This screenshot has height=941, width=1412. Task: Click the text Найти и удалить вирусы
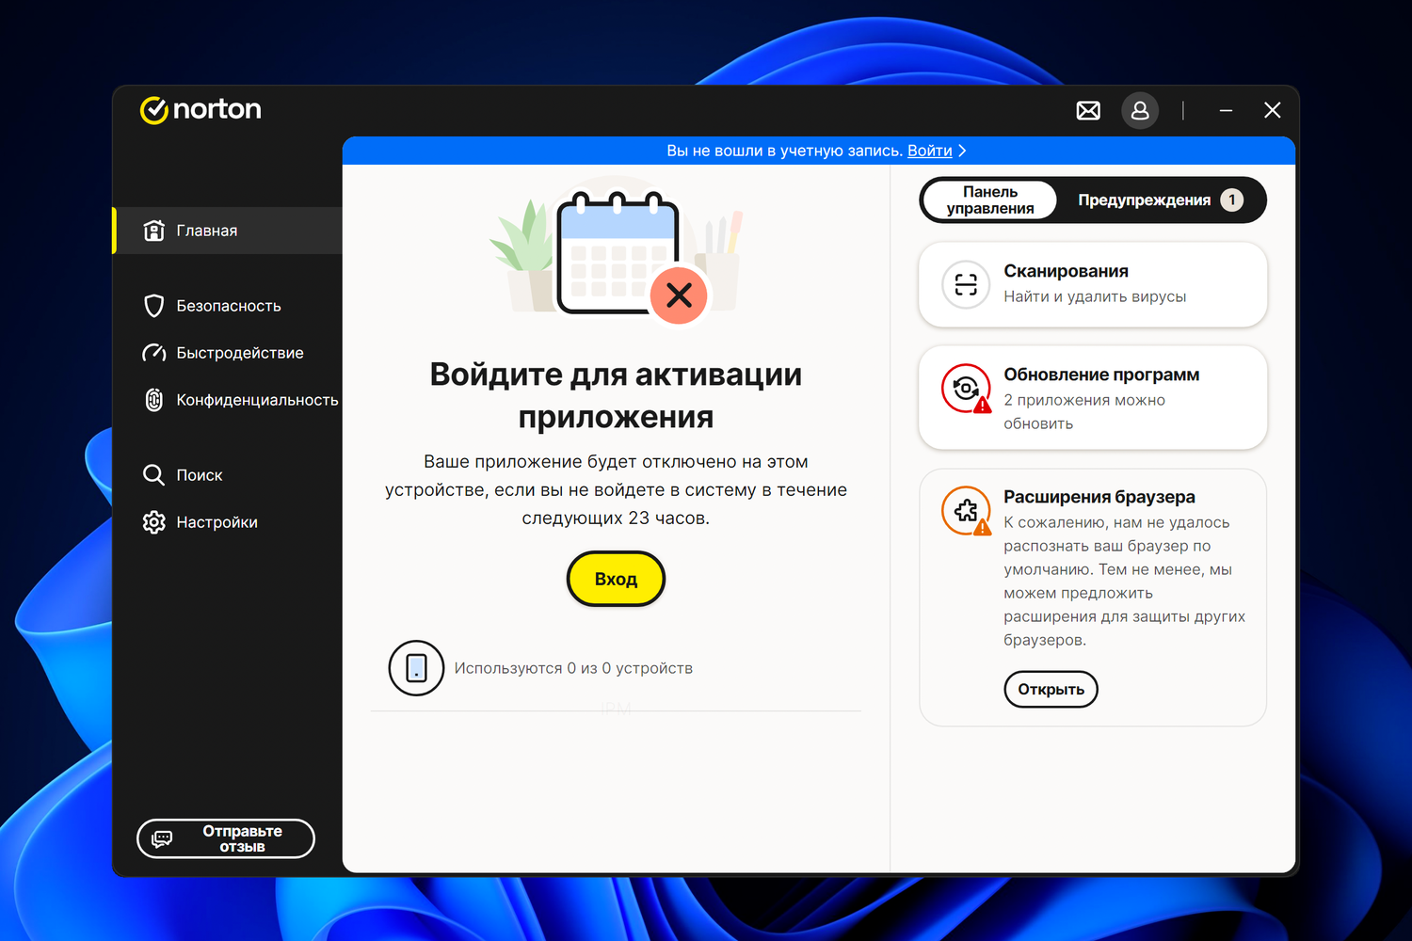(x=1095, y=296)
